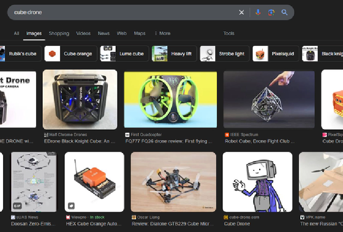
Task: Apply the Strobe light filter chip
Action: click(x=224, y=54)
